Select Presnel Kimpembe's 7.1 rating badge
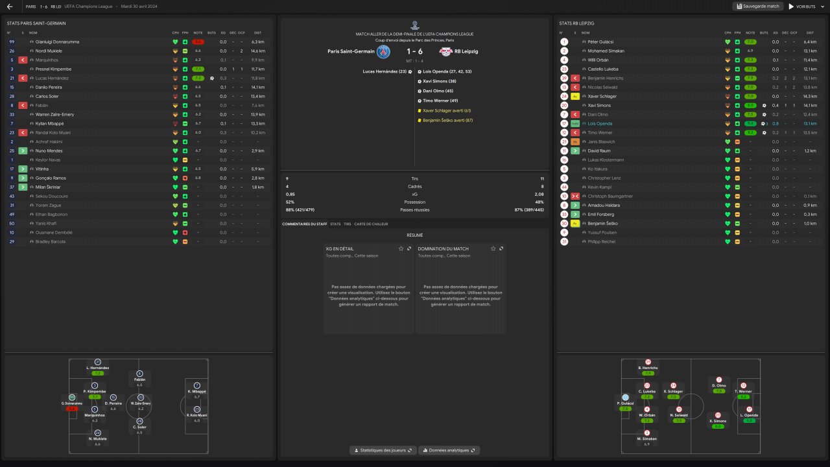The width and height of the screenshot is (830, 467). click(198, 69)
